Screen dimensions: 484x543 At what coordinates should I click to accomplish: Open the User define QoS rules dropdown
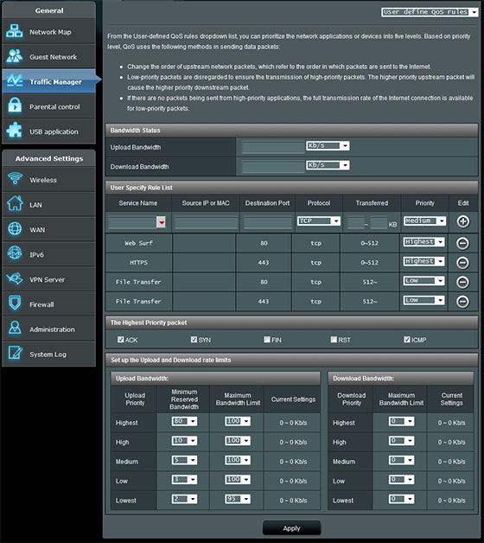pyautogui.click(x=430, y=12)
